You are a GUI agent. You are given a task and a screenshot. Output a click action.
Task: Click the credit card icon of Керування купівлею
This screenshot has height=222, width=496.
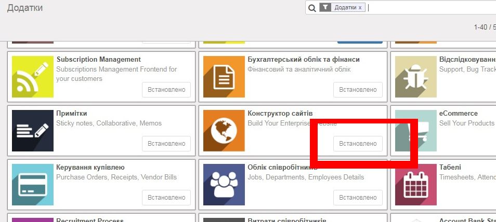[x=33, y=185]
